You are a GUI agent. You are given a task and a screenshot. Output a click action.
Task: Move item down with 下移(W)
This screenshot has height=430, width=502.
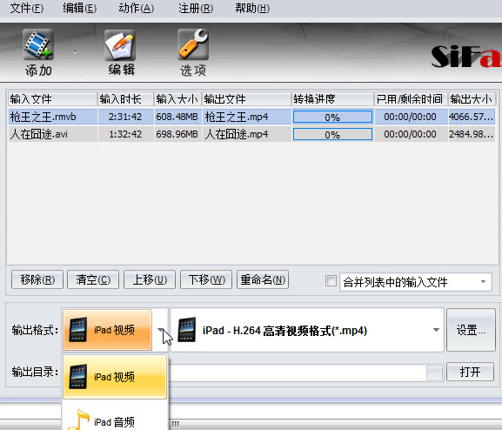pos(206,279)
